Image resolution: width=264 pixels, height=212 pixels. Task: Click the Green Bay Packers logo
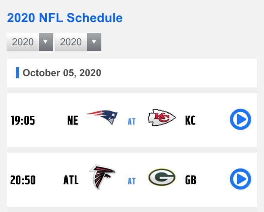[x=162, y=177]
